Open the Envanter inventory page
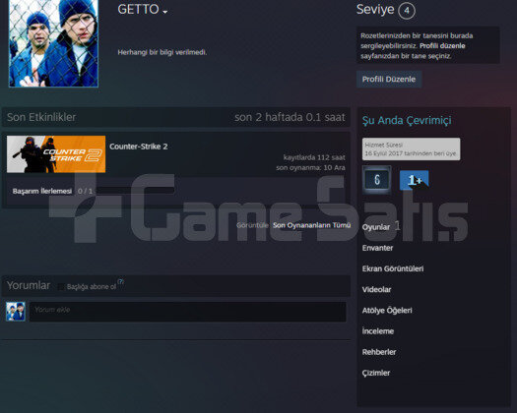517x413 pixels. click(377, 248)
